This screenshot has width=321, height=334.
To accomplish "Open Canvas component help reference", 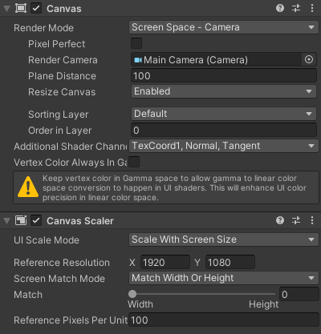I will coord(280,8).
